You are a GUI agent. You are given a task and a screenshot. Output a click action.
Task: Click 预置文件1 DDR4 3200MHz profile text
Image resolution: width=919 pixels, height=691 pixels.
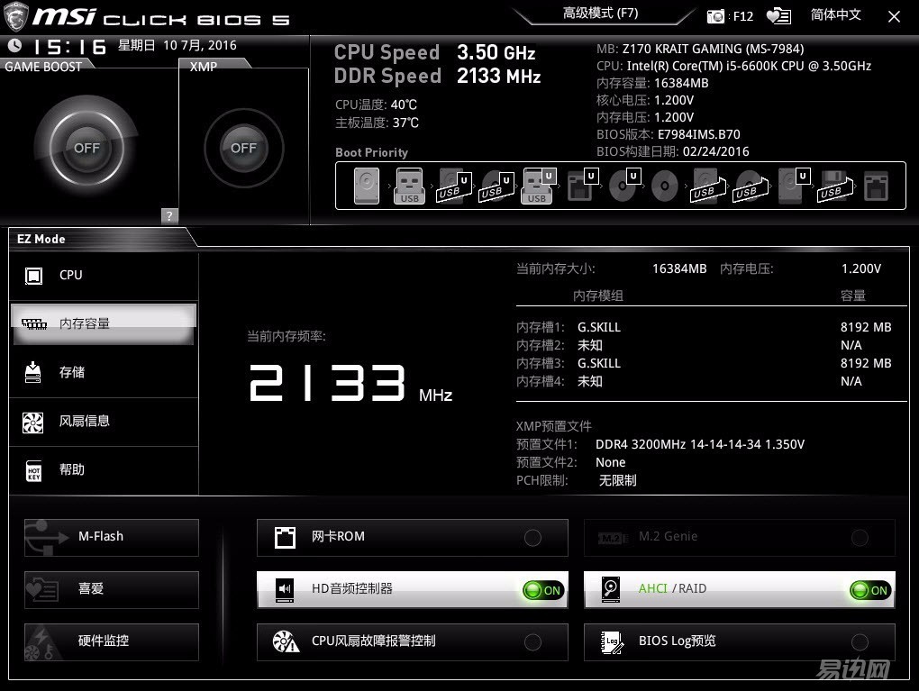[x=700, y=444]
